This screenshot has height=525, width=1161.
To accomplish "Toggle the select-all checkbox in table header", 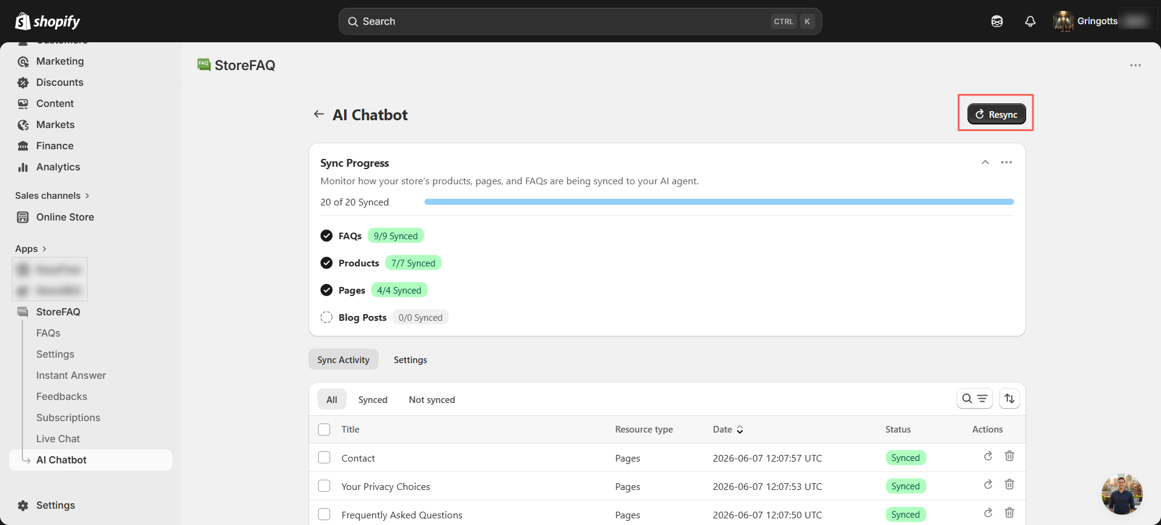I will (x=324, y=430).
